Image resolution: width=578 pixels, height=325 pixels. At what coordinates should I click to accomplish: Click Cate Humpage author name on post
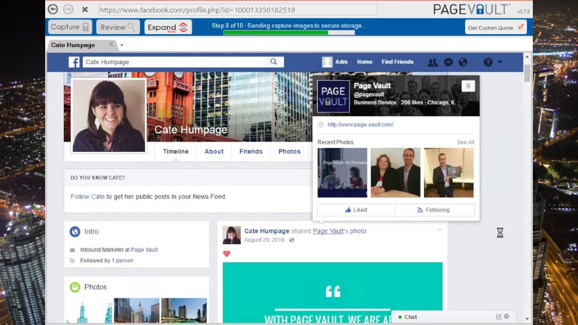(x=267, y=231)
